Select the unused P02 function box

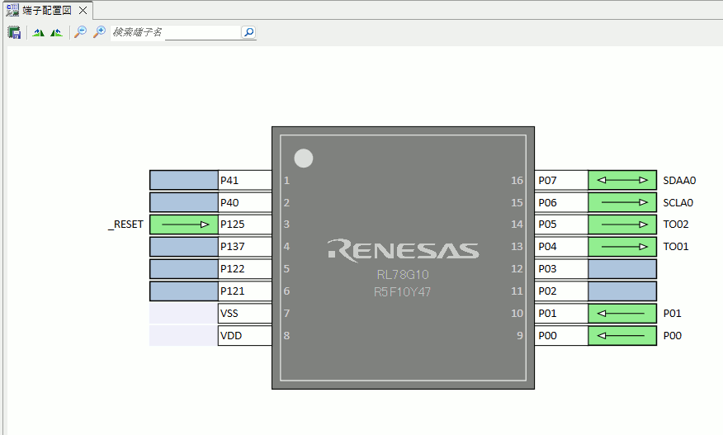(622, 291)
